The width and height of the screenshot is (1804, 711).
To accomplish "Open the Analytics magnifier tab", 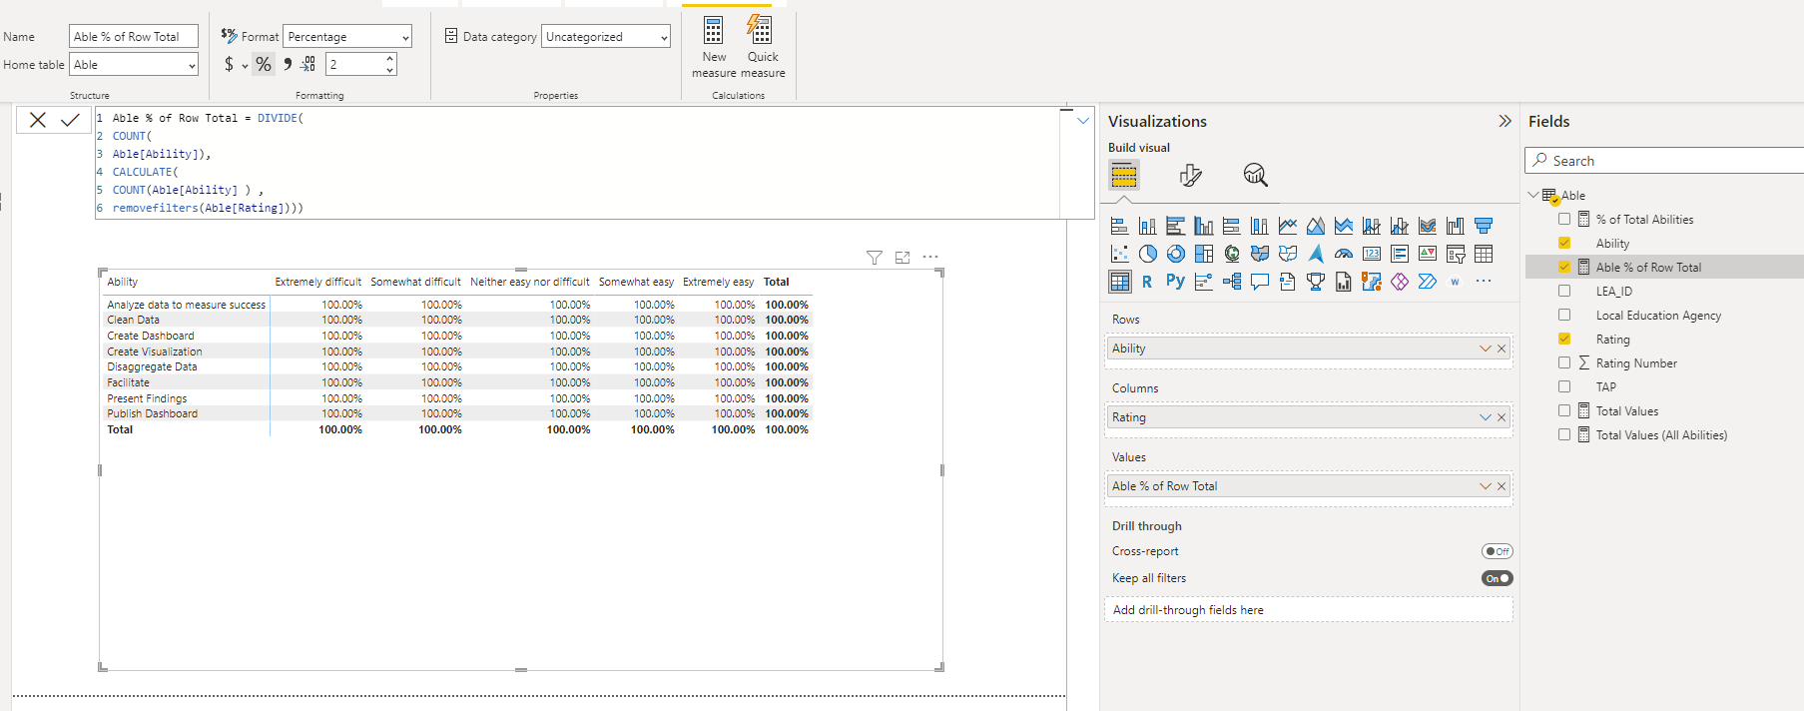I will pyautogui.click(x=1255, y=175).
